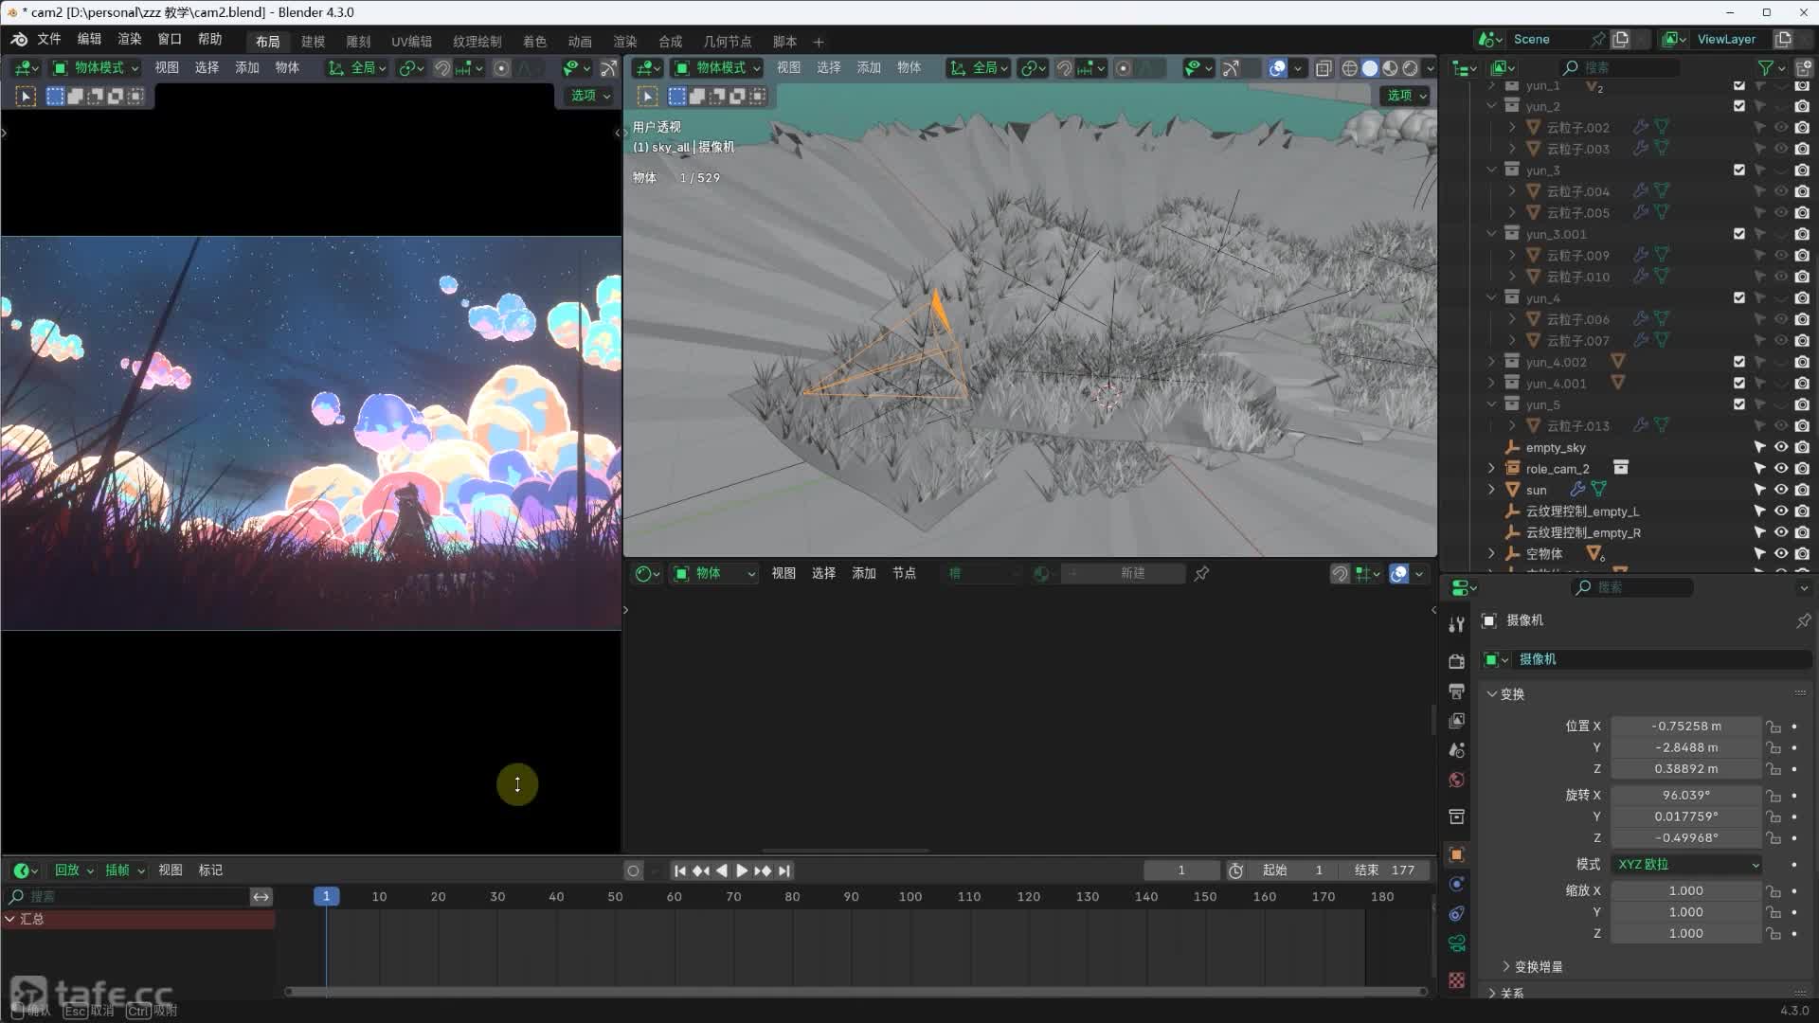Click the 新建 button in node editor

click(x=1132, y=574)
